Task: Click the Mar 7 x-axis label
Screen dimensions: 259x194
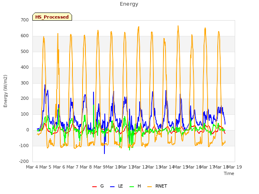Action: point(72,167)
